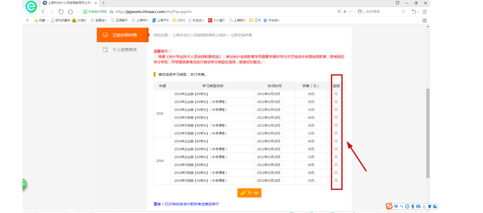The width and height of the screenshot is (483, 213).
Task: Go back with the browser back arrow
Action: (x=43, y=12)
